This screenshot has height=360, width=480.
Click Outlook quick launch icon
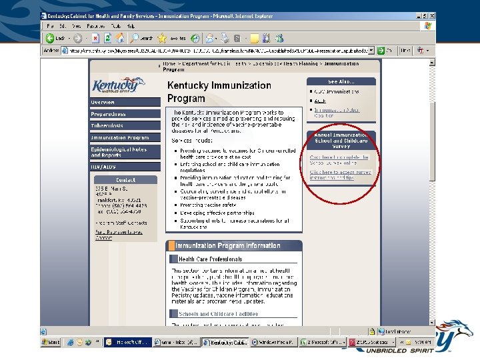tap(79, 342)
